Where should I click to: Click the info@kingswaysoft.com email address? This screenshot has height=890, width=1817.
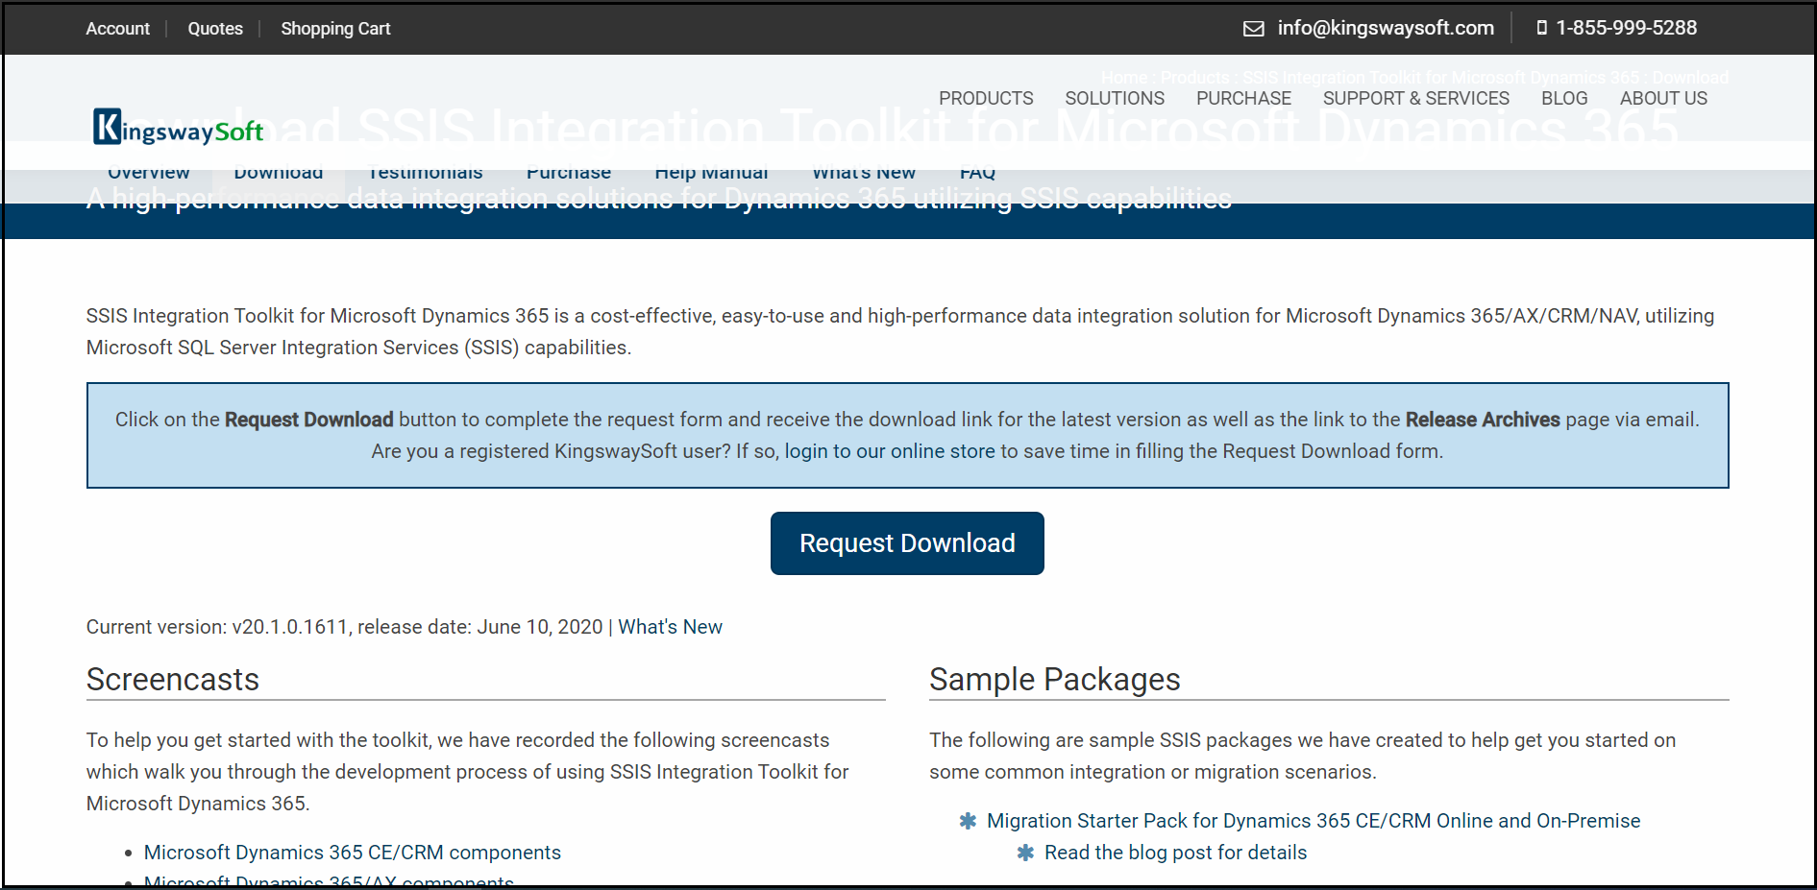click(x=1386, y=28)
